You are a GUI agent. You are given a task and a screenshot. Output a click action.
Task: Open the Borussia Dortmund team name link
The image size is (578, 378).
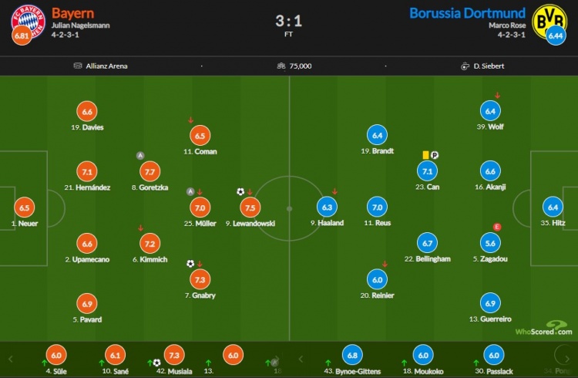(x=467, y=13)
